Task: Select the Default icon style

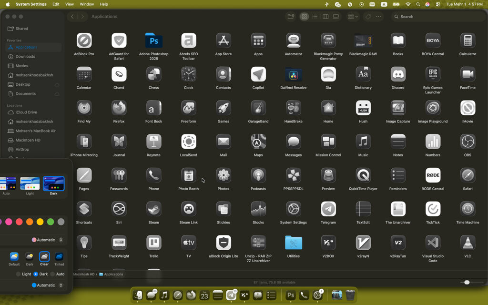Action: click(x=14, y=256)
